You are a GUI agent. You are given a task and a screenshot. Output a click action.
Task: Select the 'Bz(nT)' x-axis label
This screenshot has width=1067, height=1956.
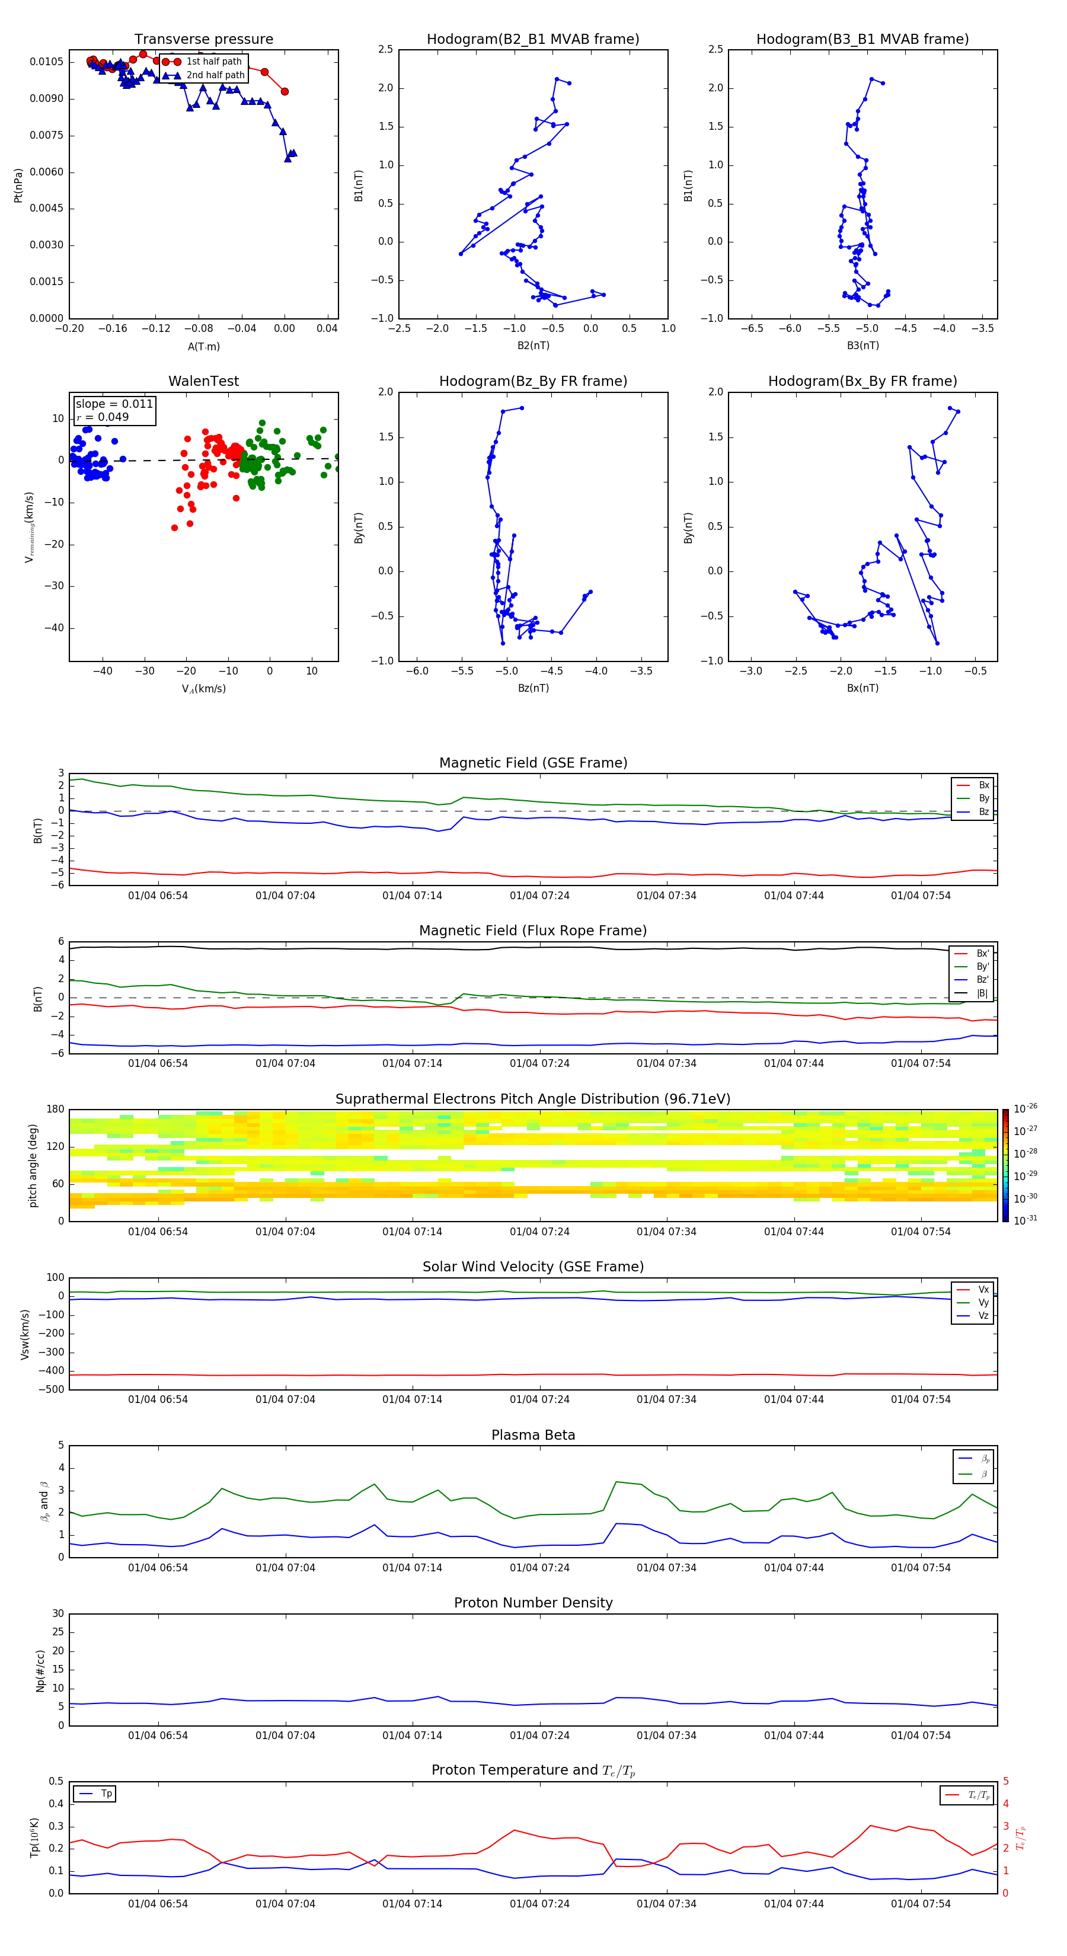coord(533,689)
